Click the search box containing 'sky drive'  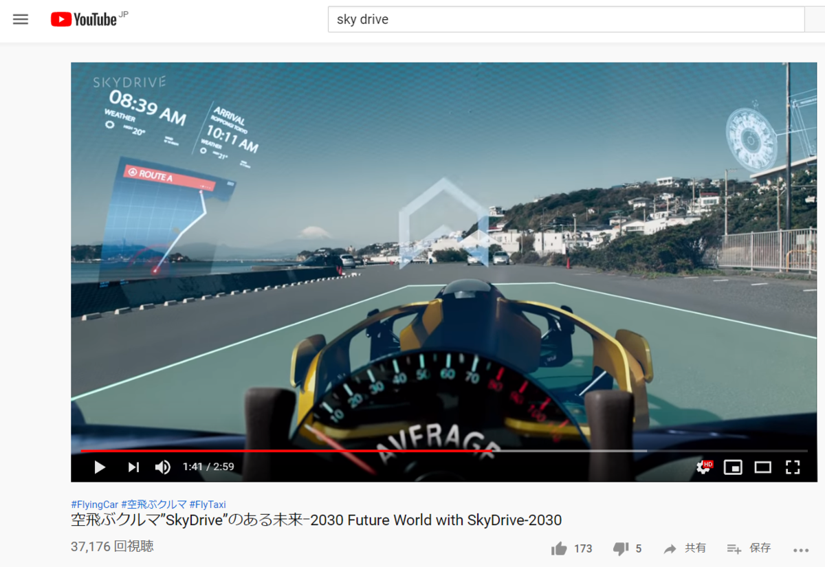point(566,20)
